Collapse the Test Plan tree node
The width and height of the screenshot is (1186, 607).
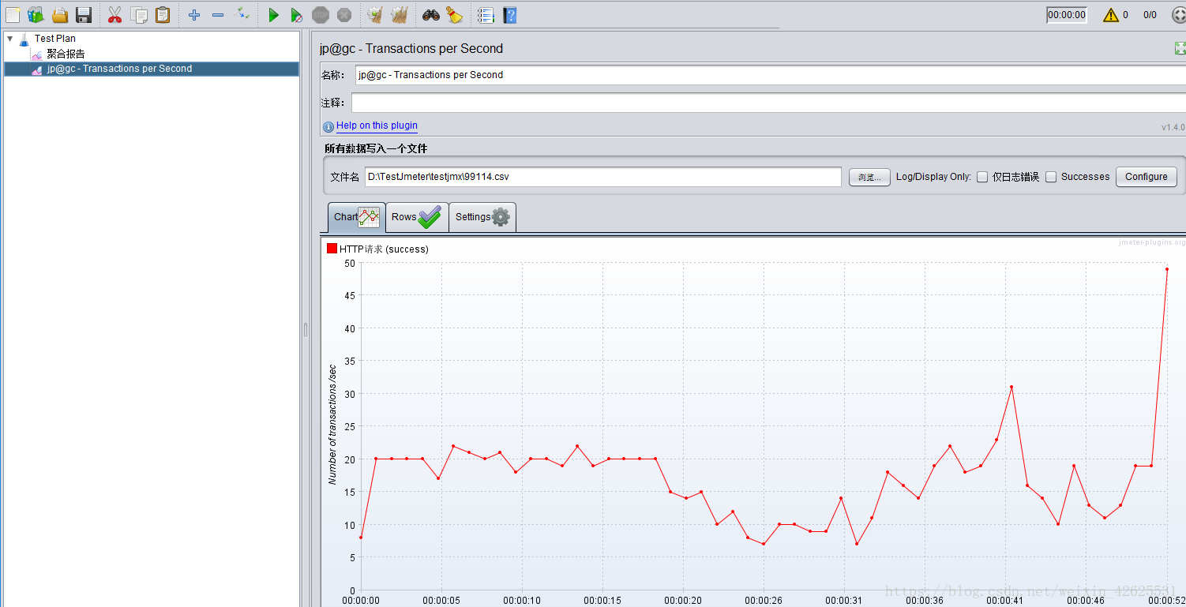click(9, 38)
